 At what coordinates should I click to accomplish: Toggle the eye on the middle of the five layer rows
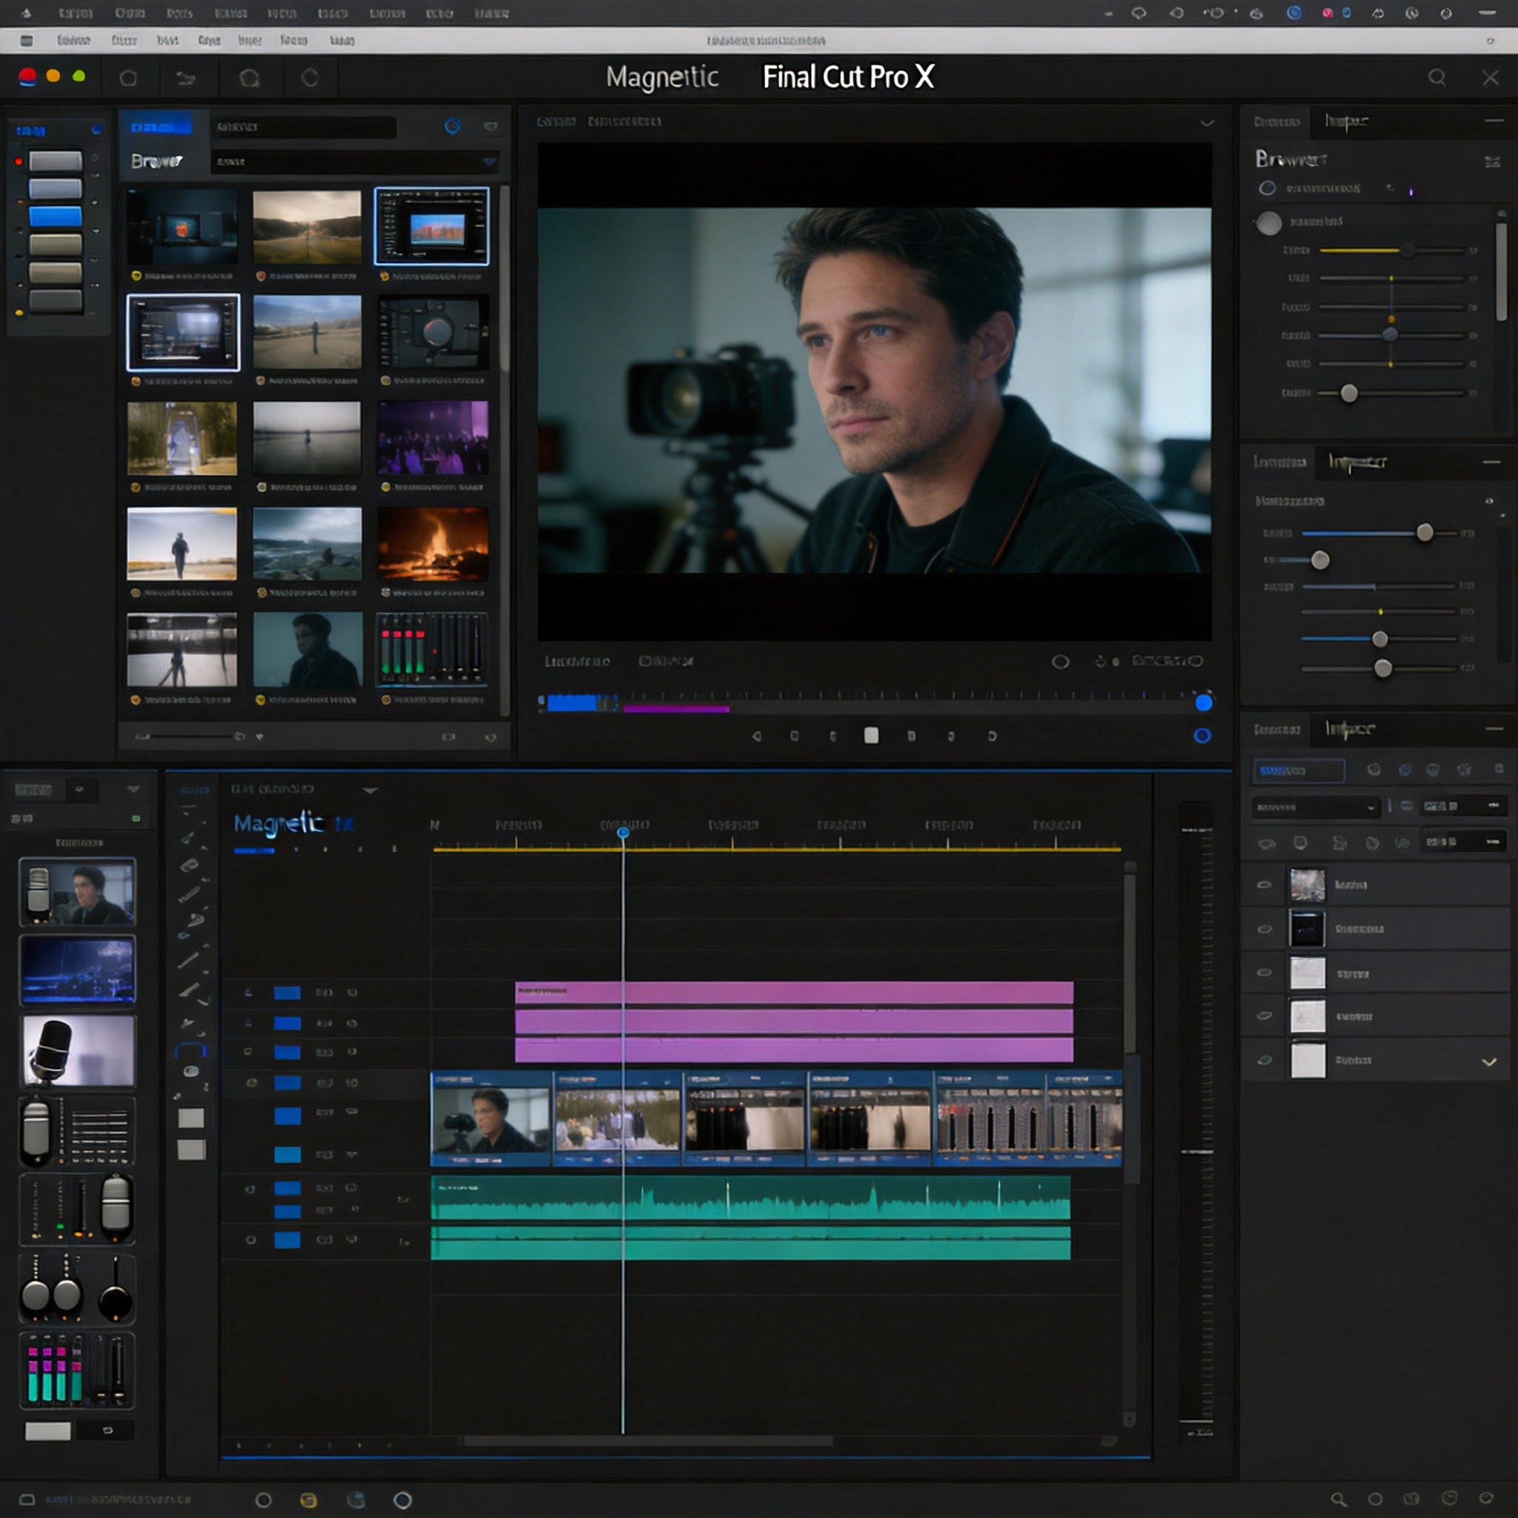(1264, 972)
